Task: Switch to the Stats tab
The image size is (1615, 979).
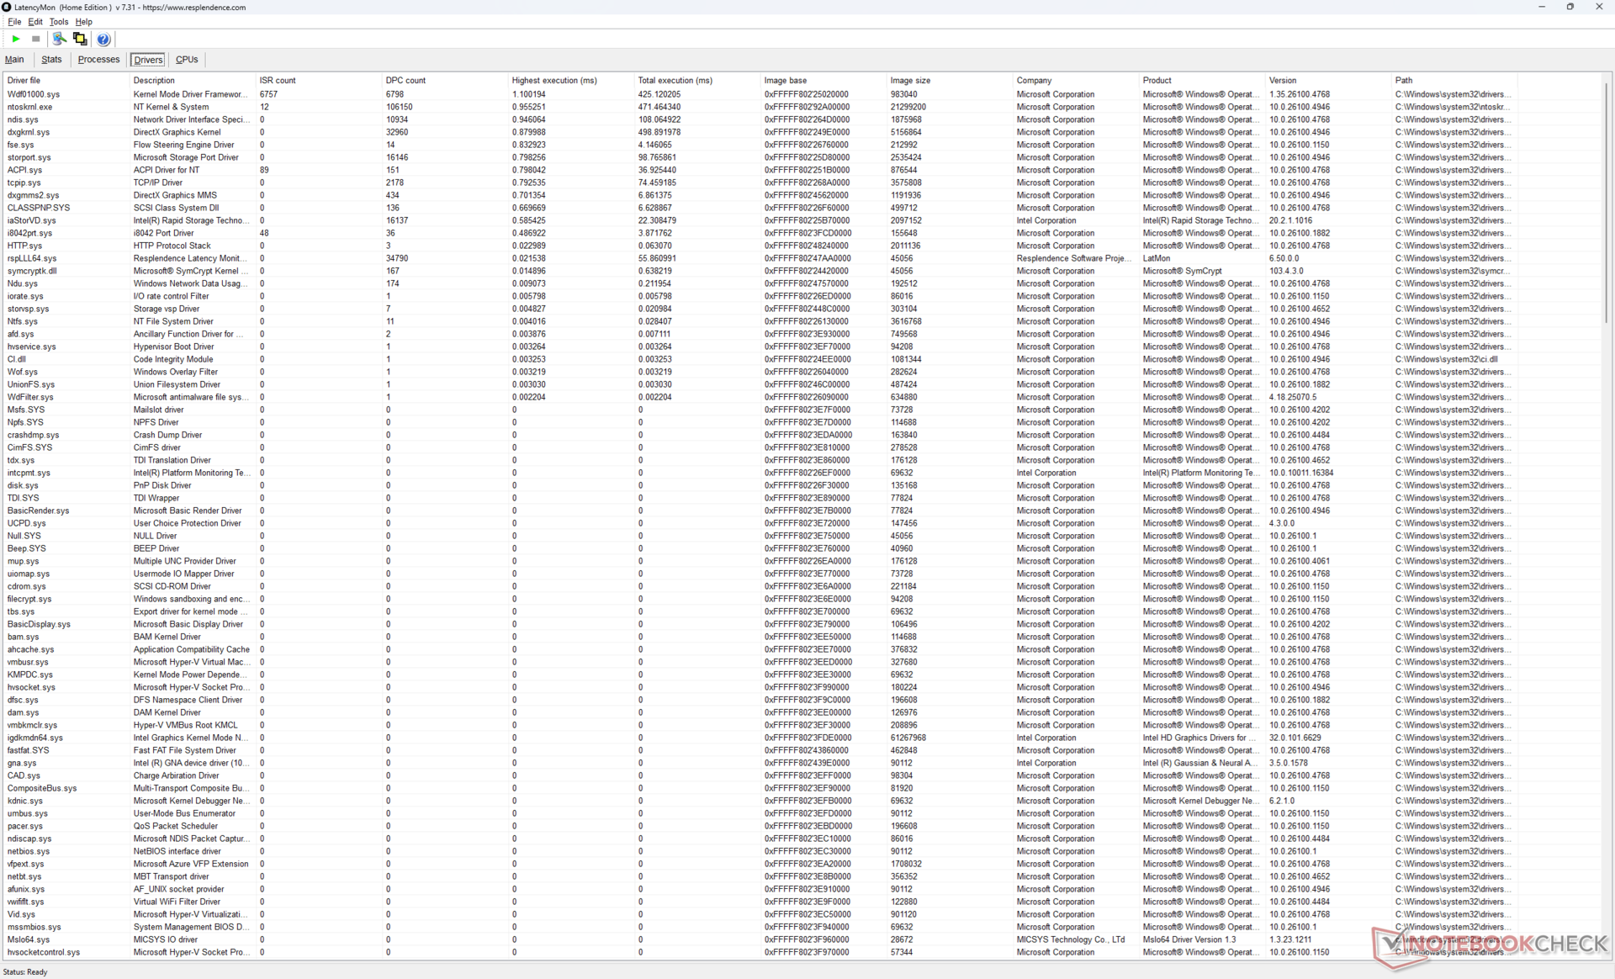Action: pyautogui.click(x=51, y=60)
